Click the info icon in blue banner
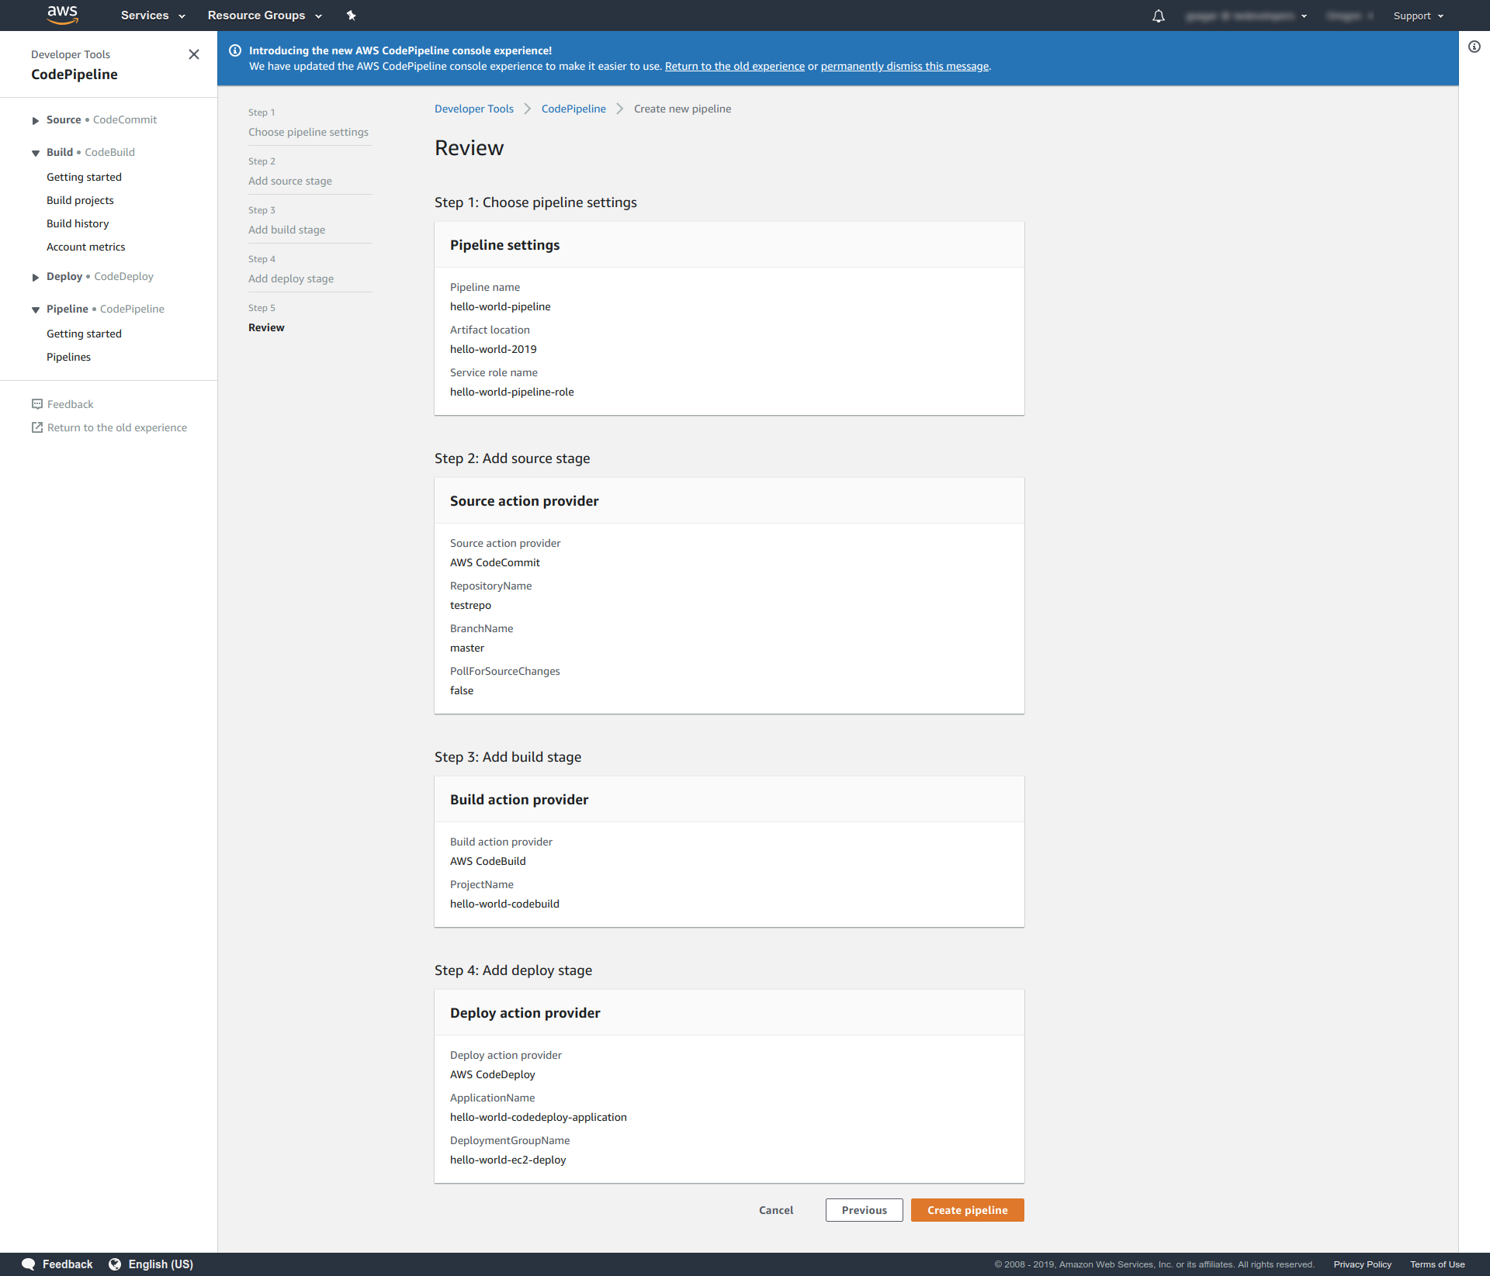This screenshot has width=1490, height=1276. [235, 50]
